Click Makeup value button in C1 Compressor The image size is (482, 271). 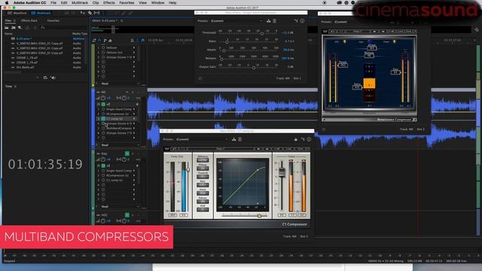(203, 169)
